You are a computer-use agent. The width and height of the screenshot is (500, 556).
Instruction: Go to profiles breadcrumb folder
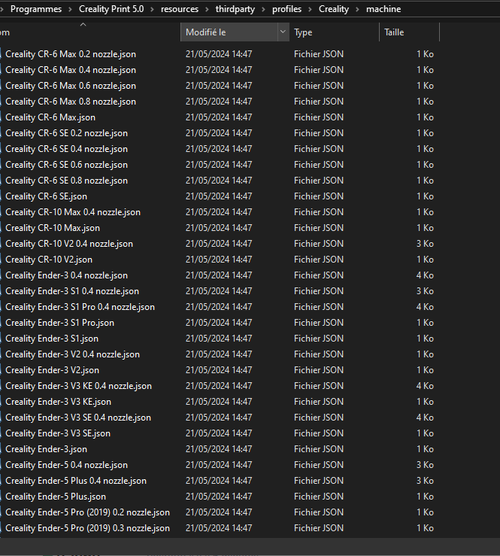(x=286, y=9)
